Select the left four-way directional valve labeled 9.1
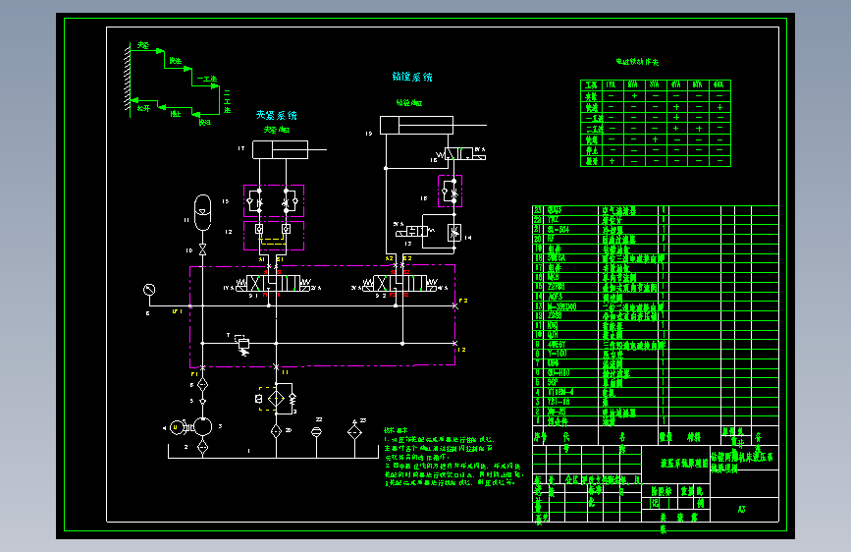The width and height of the screenshot is (851, 552). pyautogui.click(x=273, y=284)
